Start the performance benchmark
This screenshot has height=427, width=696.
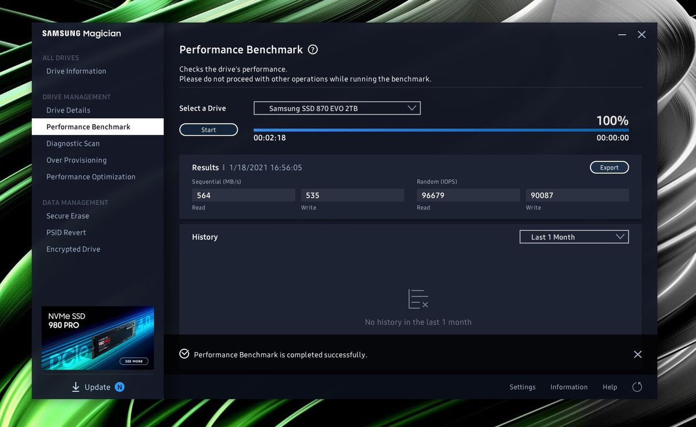click(208, 130)
